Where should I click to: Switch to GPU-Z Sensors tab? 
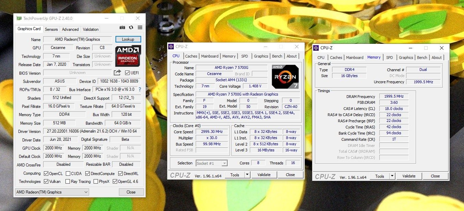51,29
